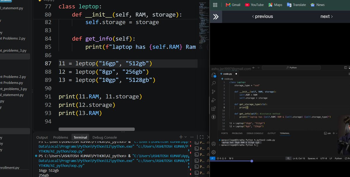Expand the sidebar with the double-chevron icon
350x177 pixels.
216,17
